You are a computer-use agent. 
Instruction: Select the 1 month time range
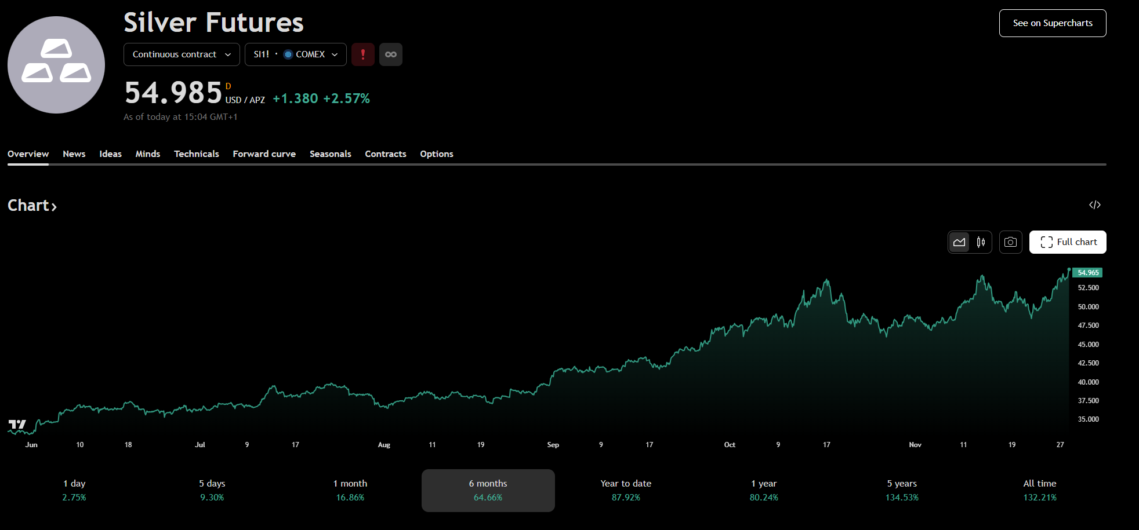[350, 490]
